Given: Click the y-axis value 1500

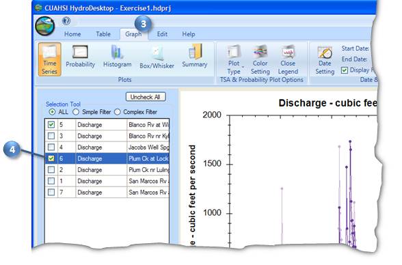Looking at the screenshot, I should pyautogui.click(x=212, y=163).
